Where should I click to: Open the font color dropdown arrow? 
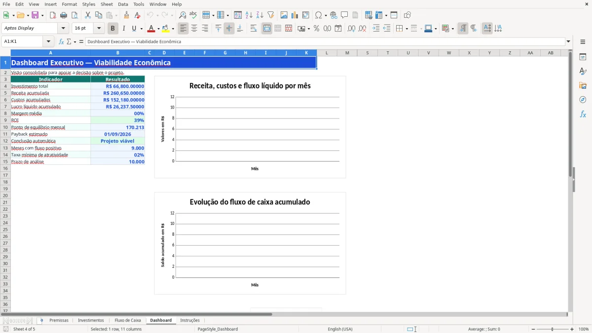coord(158,29)
